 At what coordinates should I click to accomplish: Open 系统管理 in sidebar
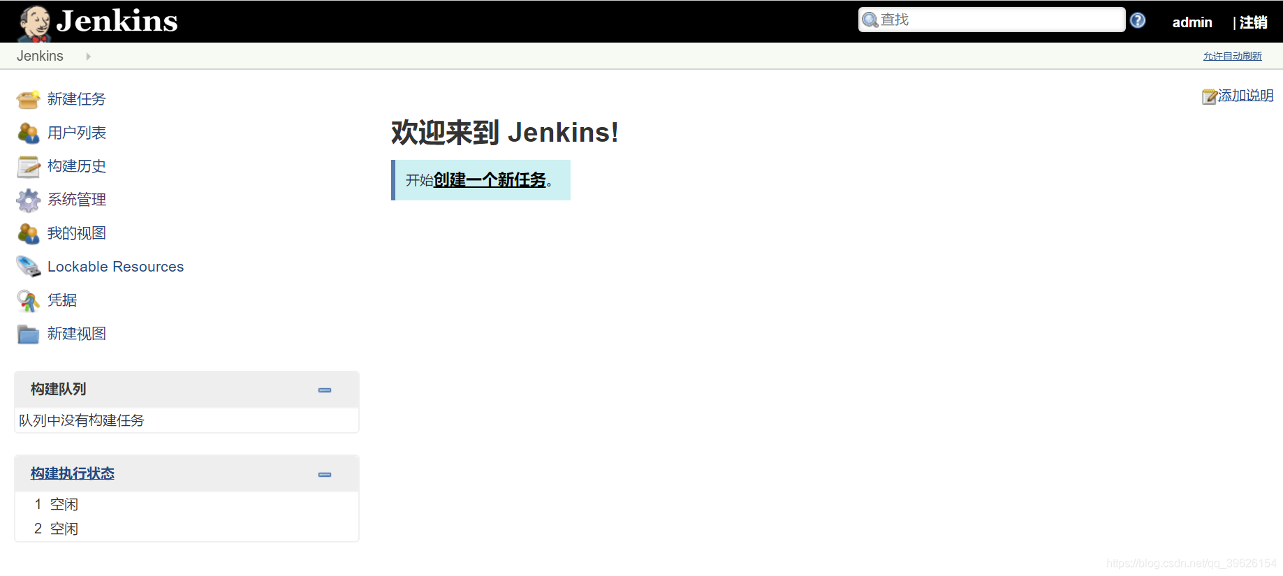tap(77, 200)
